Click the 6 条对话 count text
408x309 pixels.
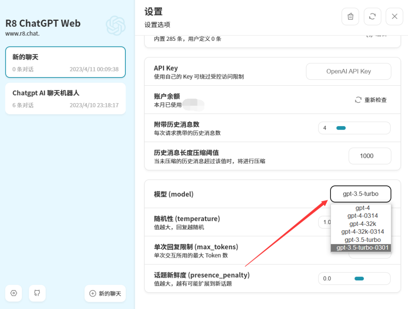point(23,105)
